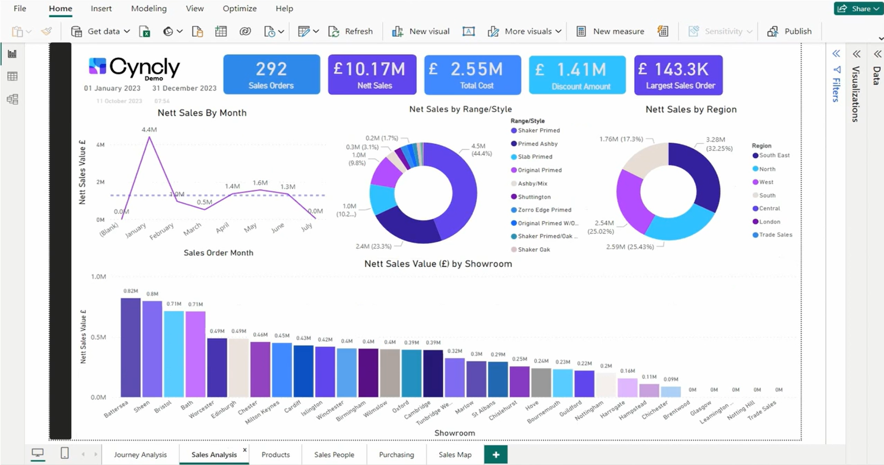Switch to Sales Map page tab
This screenshot has height=465, width=884.
(455, 454)
